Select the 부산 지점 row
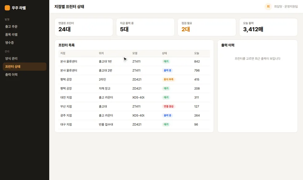 coord(134,106)
